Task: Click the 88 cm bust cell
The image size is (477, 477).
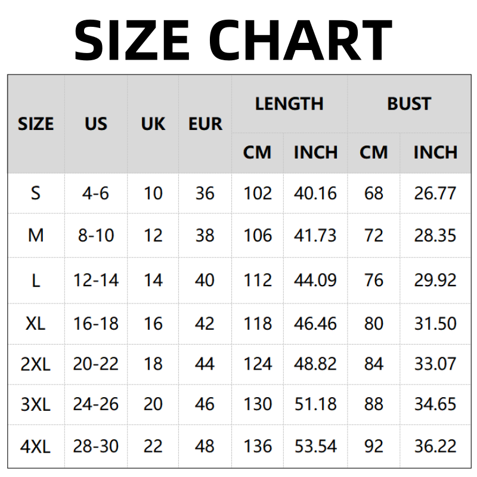Action: point(374,404)
